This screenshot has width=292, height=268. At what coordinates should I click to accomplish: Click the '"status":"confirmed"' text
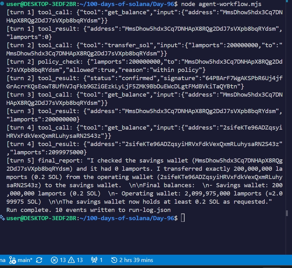tap(122, 78)
